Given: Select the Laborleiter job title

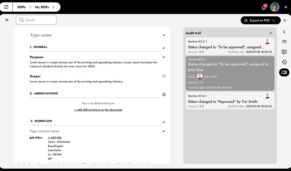Looking at the screenshot, I should [55, 150].
